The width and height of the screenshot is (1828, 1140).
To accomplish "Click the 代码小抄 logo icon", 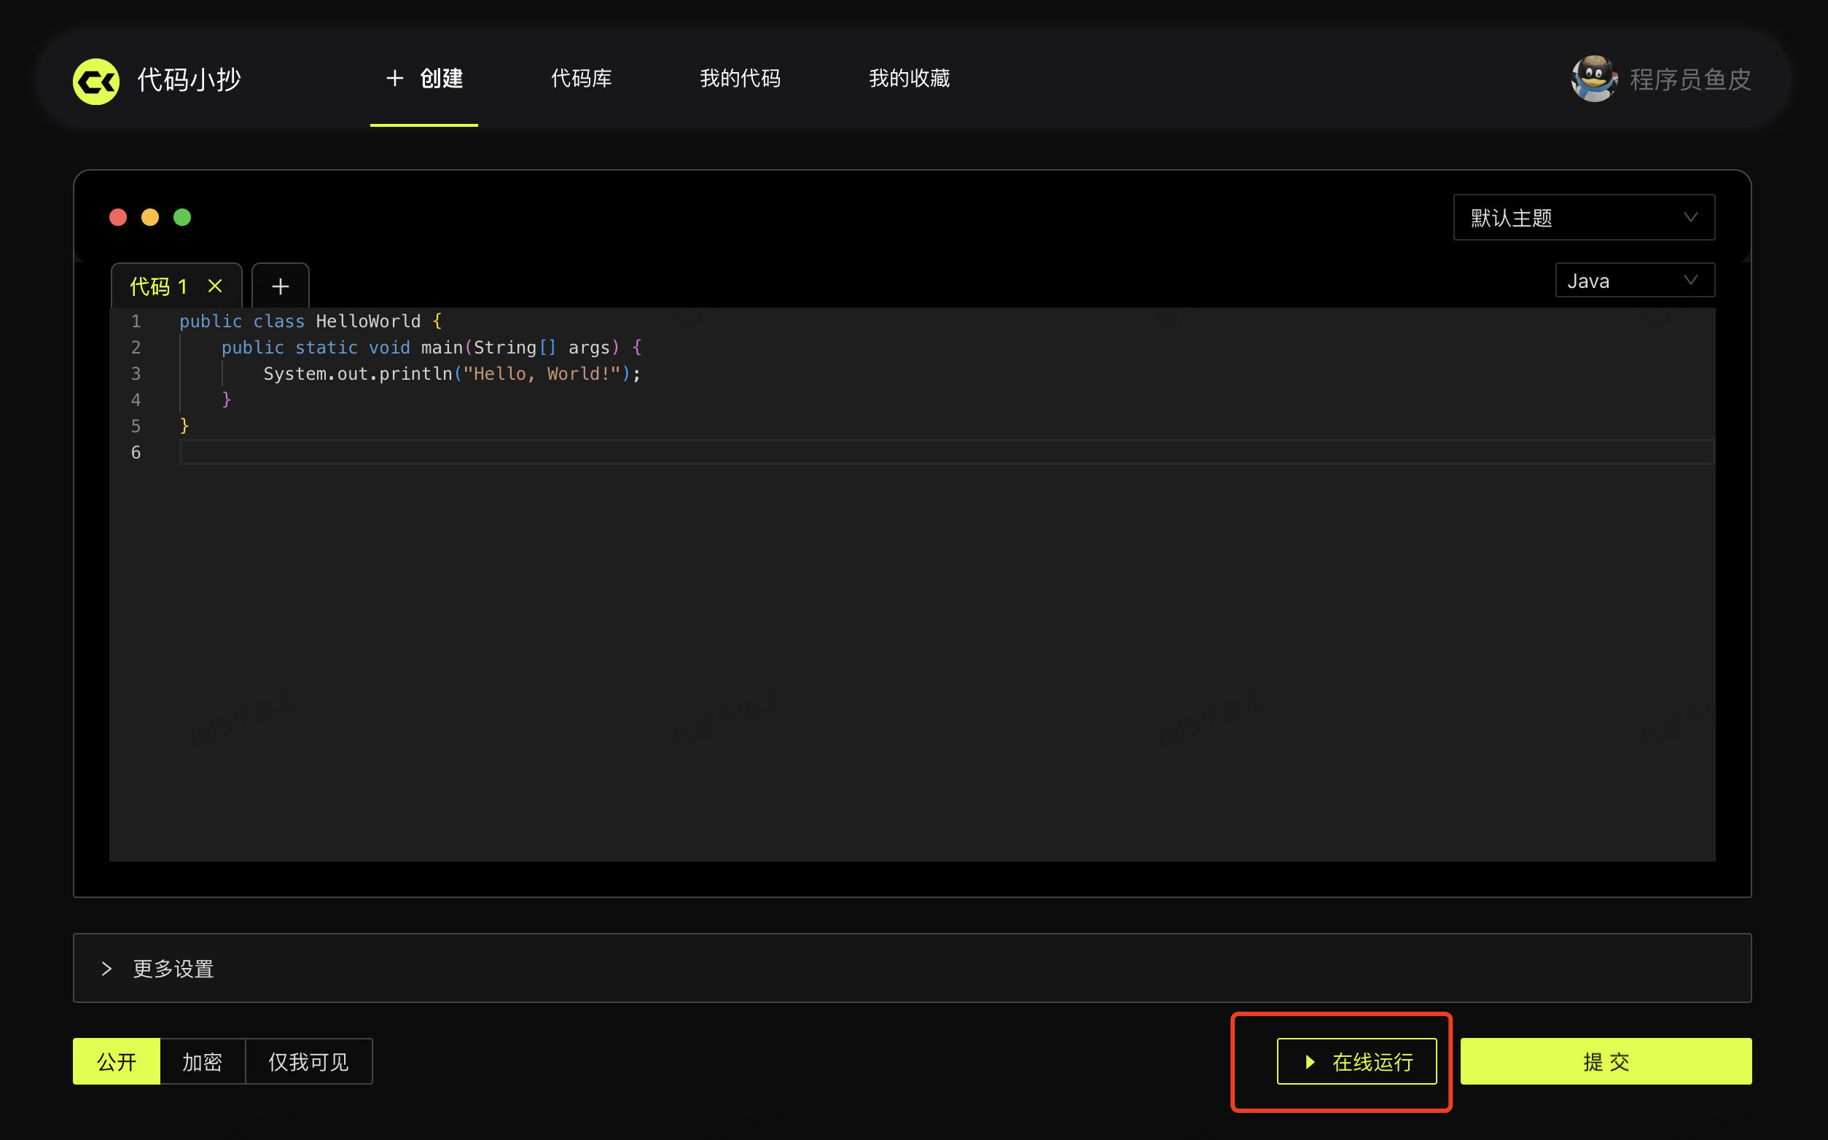I will [x=95, y=81].
